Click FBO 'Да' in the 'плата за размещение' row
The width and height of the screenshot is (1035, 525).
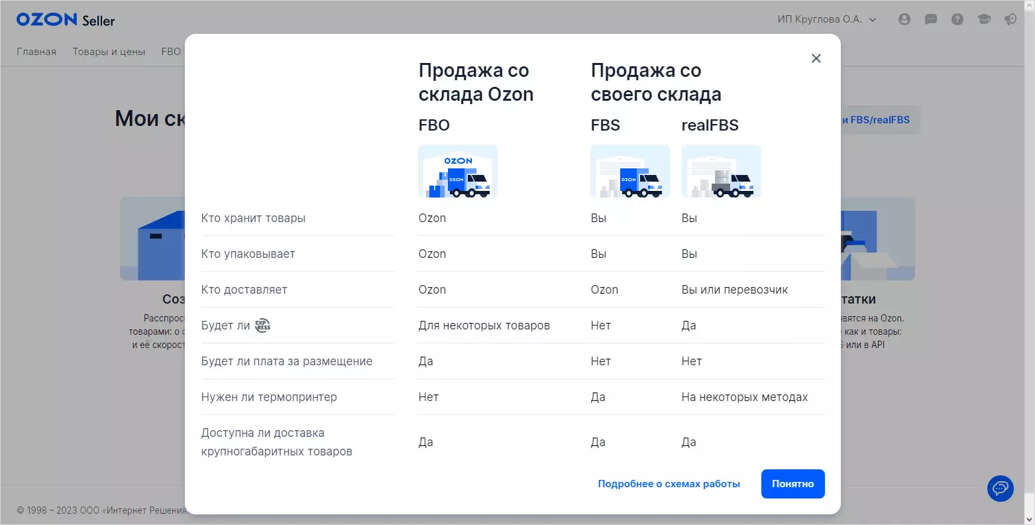tap(425, 361)
